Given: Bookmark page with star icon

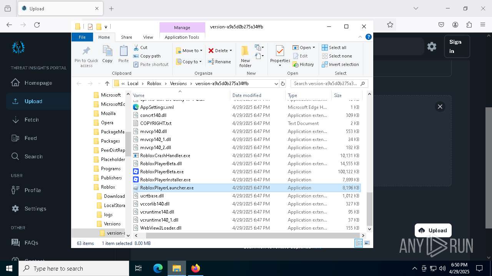Looking at the screenshot, I should click(x=390, y=25).
